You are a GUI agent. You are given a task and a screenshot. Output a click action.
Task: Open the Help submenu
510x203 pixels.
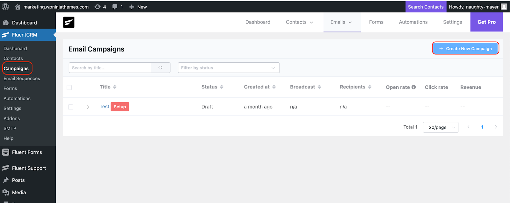[9, 138]
